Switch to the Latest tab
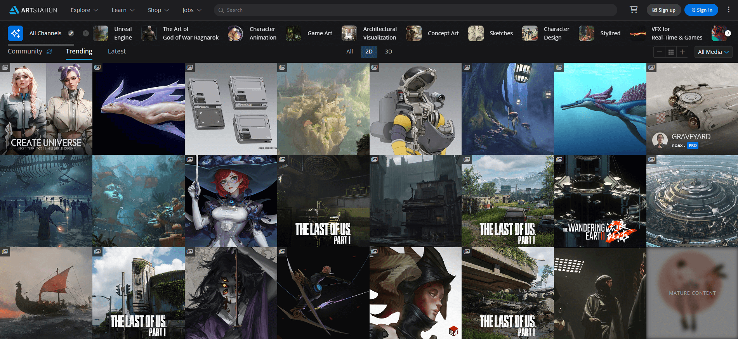This screenshot has height=339, width=738. pos(117,51)
